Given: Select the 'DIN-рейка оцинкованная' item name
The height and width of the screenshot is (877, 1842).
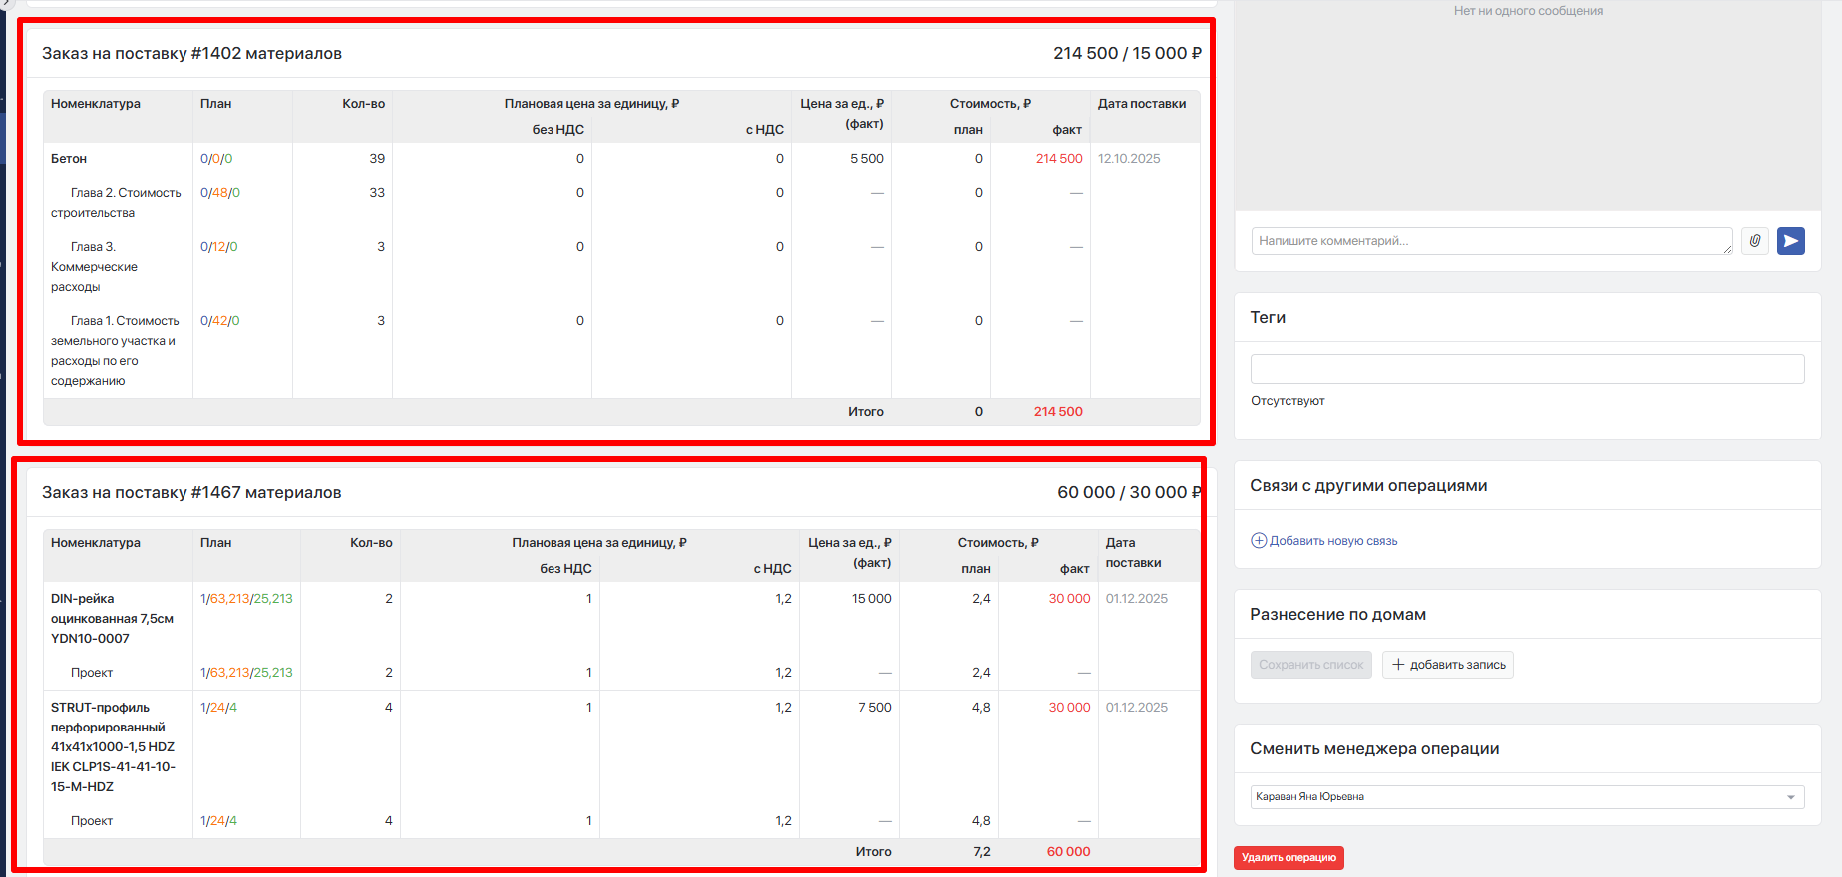Looking at the screenshot, I should coord(112,619).
